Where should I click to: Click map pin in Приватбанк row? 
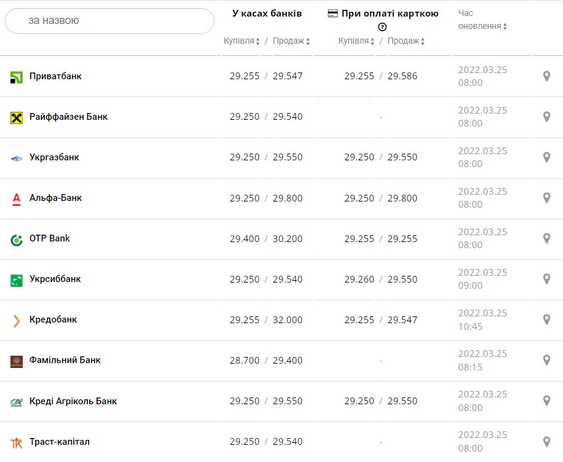tap(546, 76)
